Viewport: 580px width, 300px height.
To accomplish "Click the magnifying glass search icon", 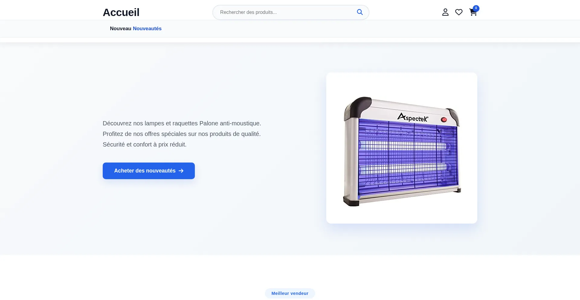I will click(360, 12).
